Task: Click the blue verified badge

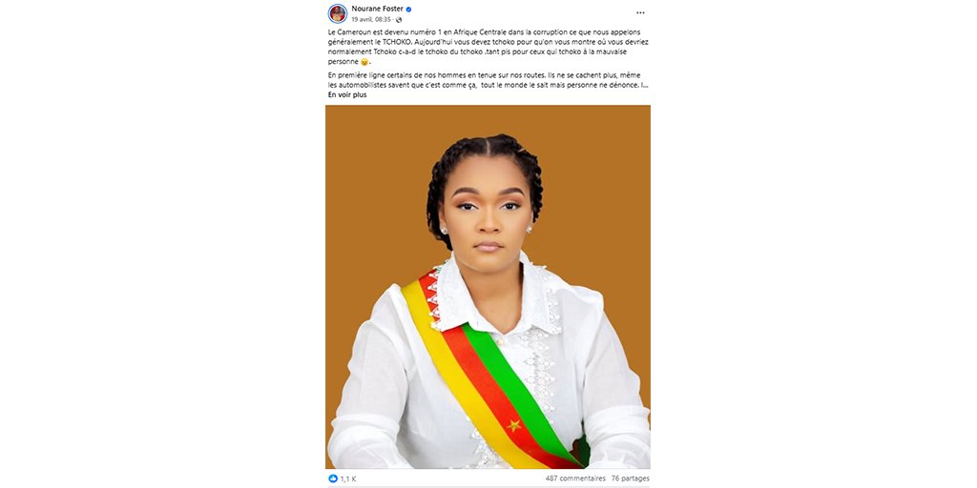Action: 408,10
